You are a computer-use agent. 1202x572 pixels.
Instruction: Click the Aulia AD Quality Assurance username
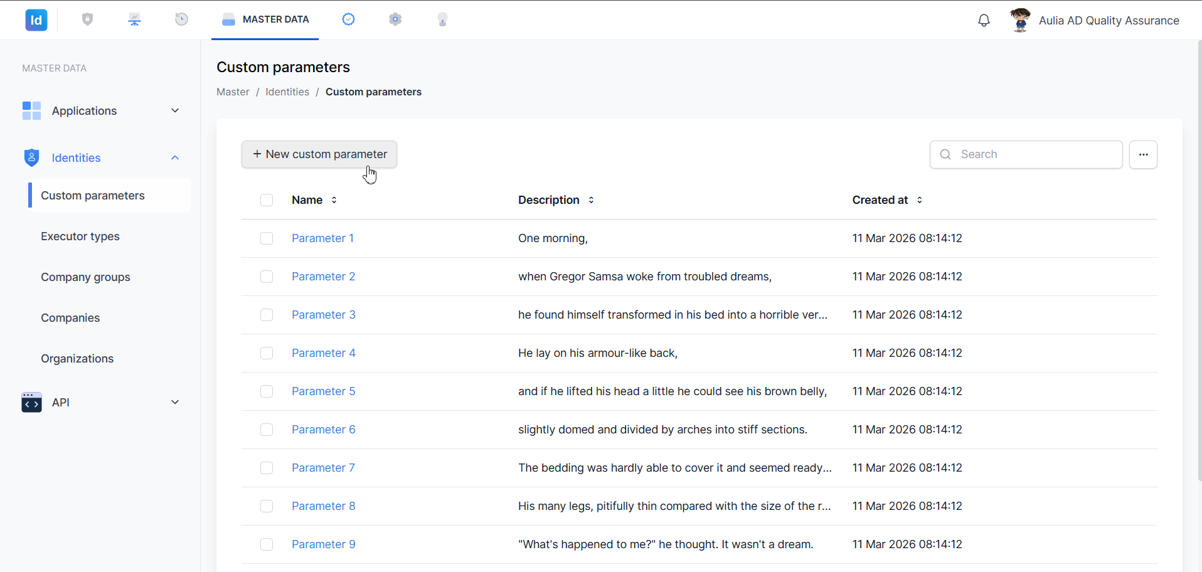[x=1109, y=20]
